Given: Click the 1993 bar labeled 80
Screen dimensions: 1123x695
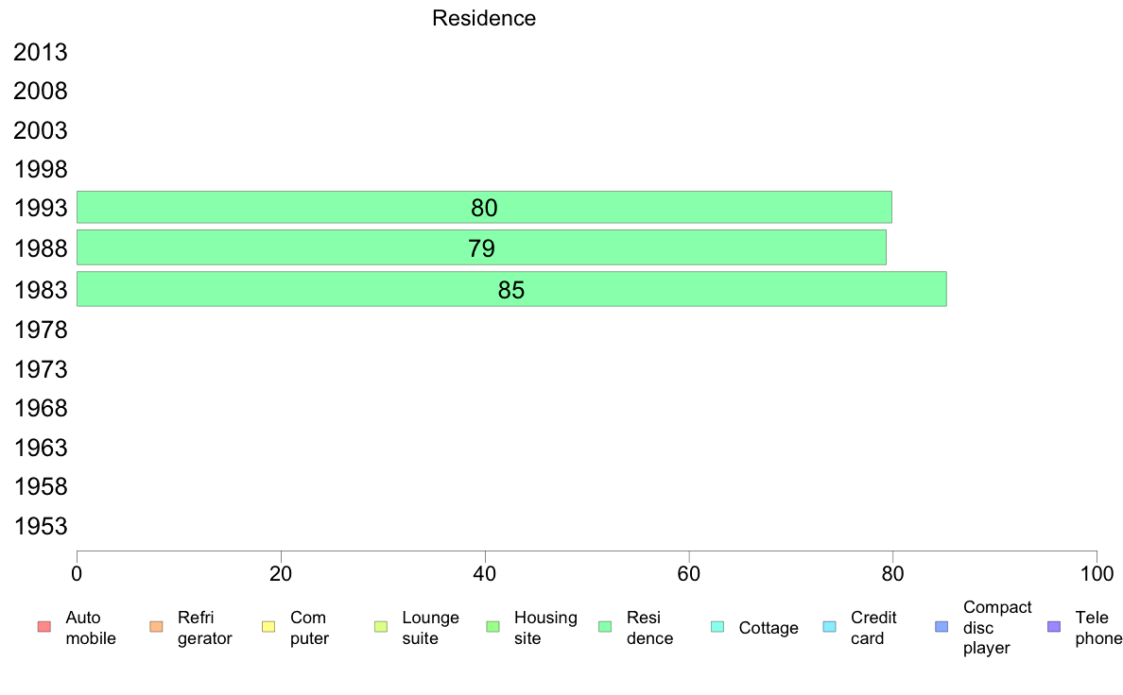Looking at the screenshot, I should click(x=484, y=207).
